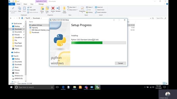177x99 pixels.
Task: Open the File tab
Action: click(x=12, y=4)
